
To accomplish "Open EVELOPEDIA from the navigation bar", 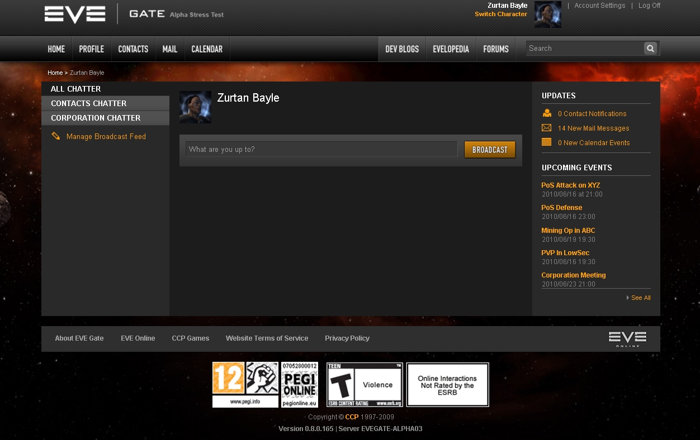I will (451, 49).
